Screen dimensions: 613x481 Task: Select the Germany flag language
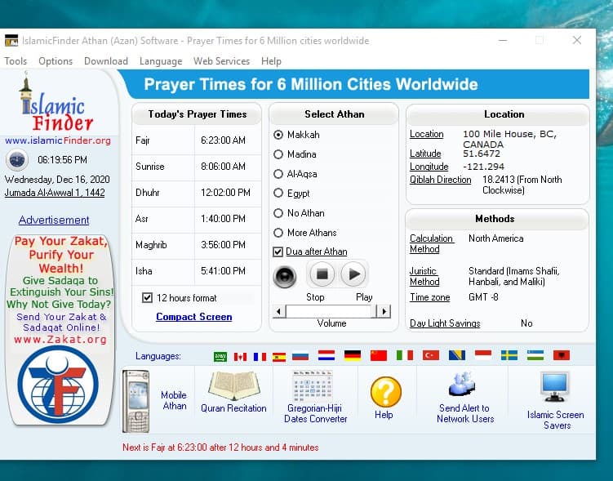coord(353,355)
